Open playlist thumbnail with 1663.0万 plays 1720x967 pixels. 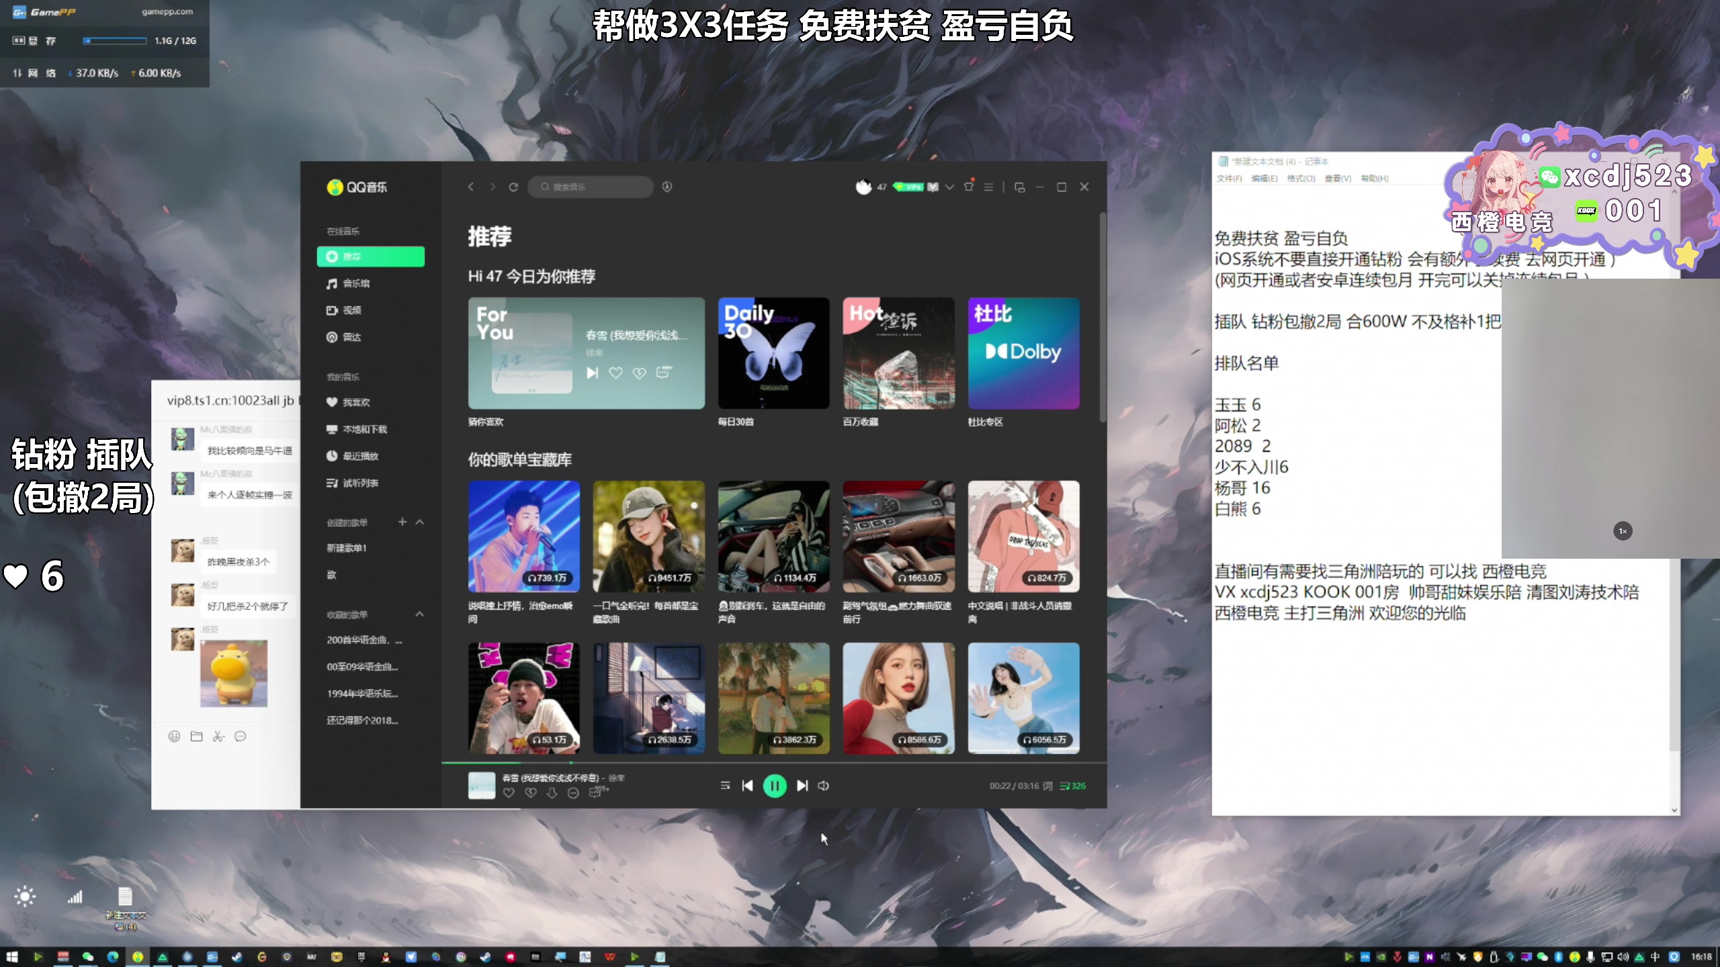tap(898, 537)
